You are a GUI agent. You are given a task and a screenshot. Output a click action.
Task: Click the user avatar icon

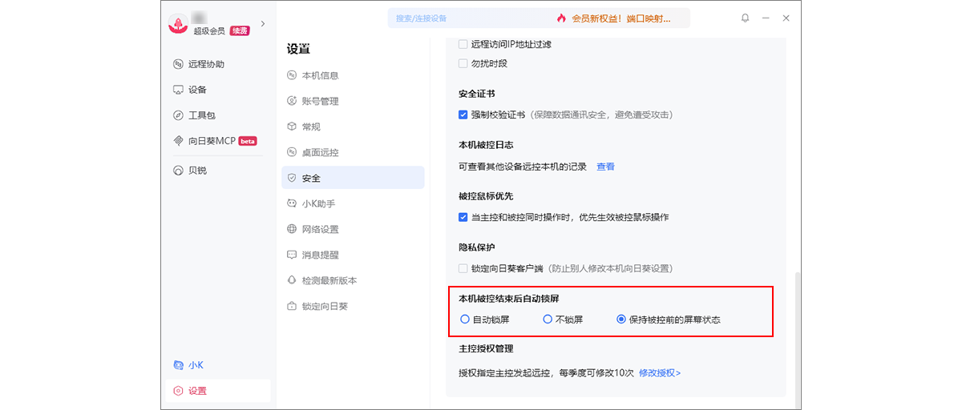coord(177,24)
